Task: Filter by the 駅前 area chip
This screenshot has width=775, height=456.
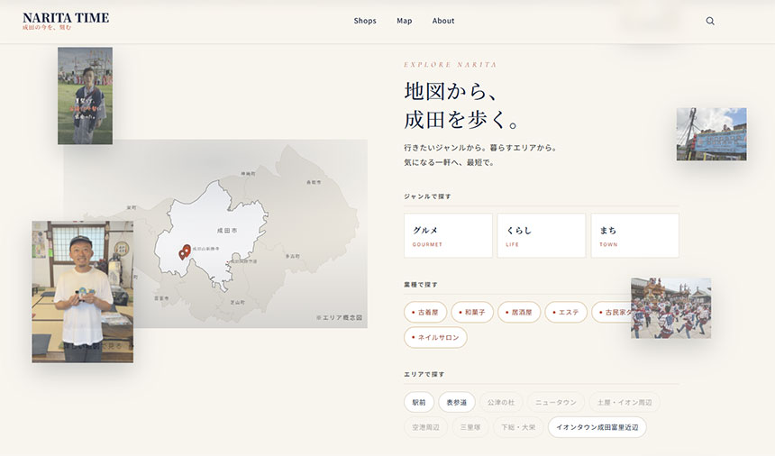Action: [419, 402]
